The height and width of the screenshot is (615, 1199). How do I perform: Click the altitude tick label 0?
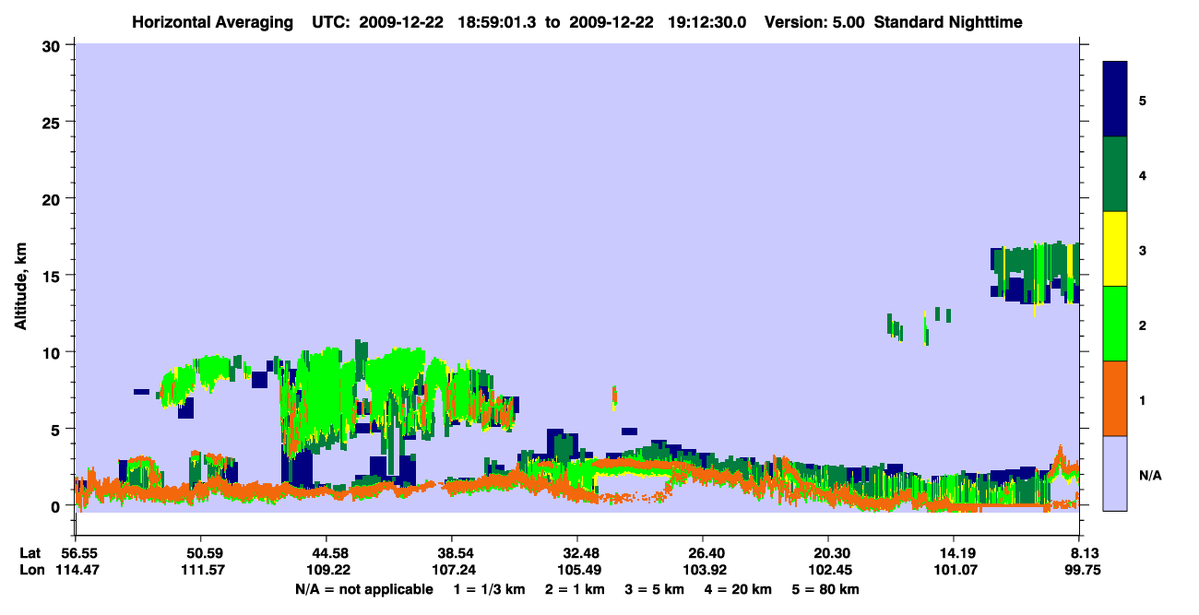tap(57, 505)
